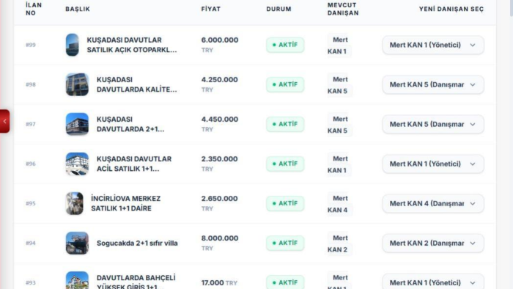This screenshot has width=513, height=289.
Task: Click thumbnail of Sogucakda villa listing
Action: (77, 243)
